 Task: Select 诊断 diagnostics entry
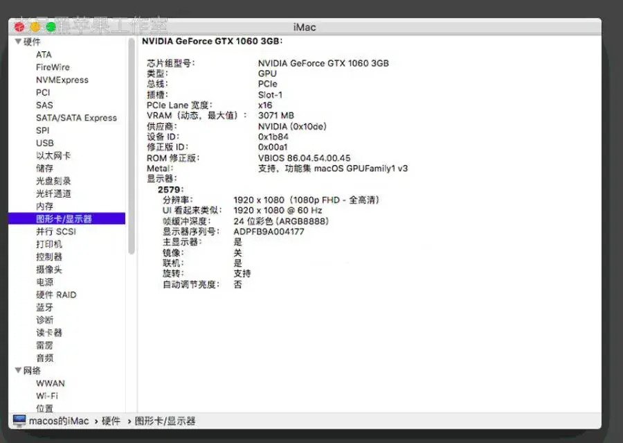tap(44, 320)
